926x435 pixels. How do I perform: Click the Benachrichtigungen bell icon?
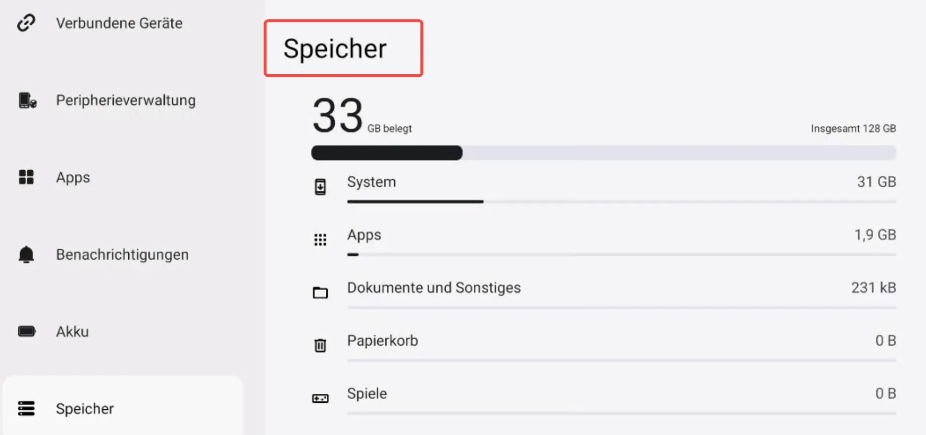point(26,254)
